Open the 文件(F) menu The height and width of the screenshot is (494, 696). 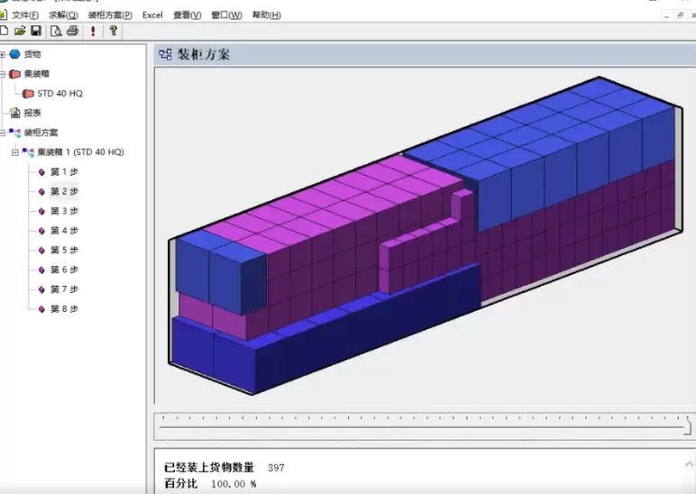click(x=25, y=15)
